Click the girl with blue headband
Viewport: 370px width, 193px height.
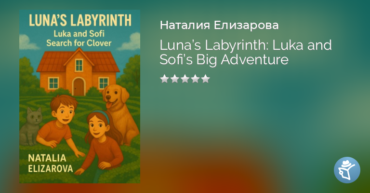pos(100,142)
